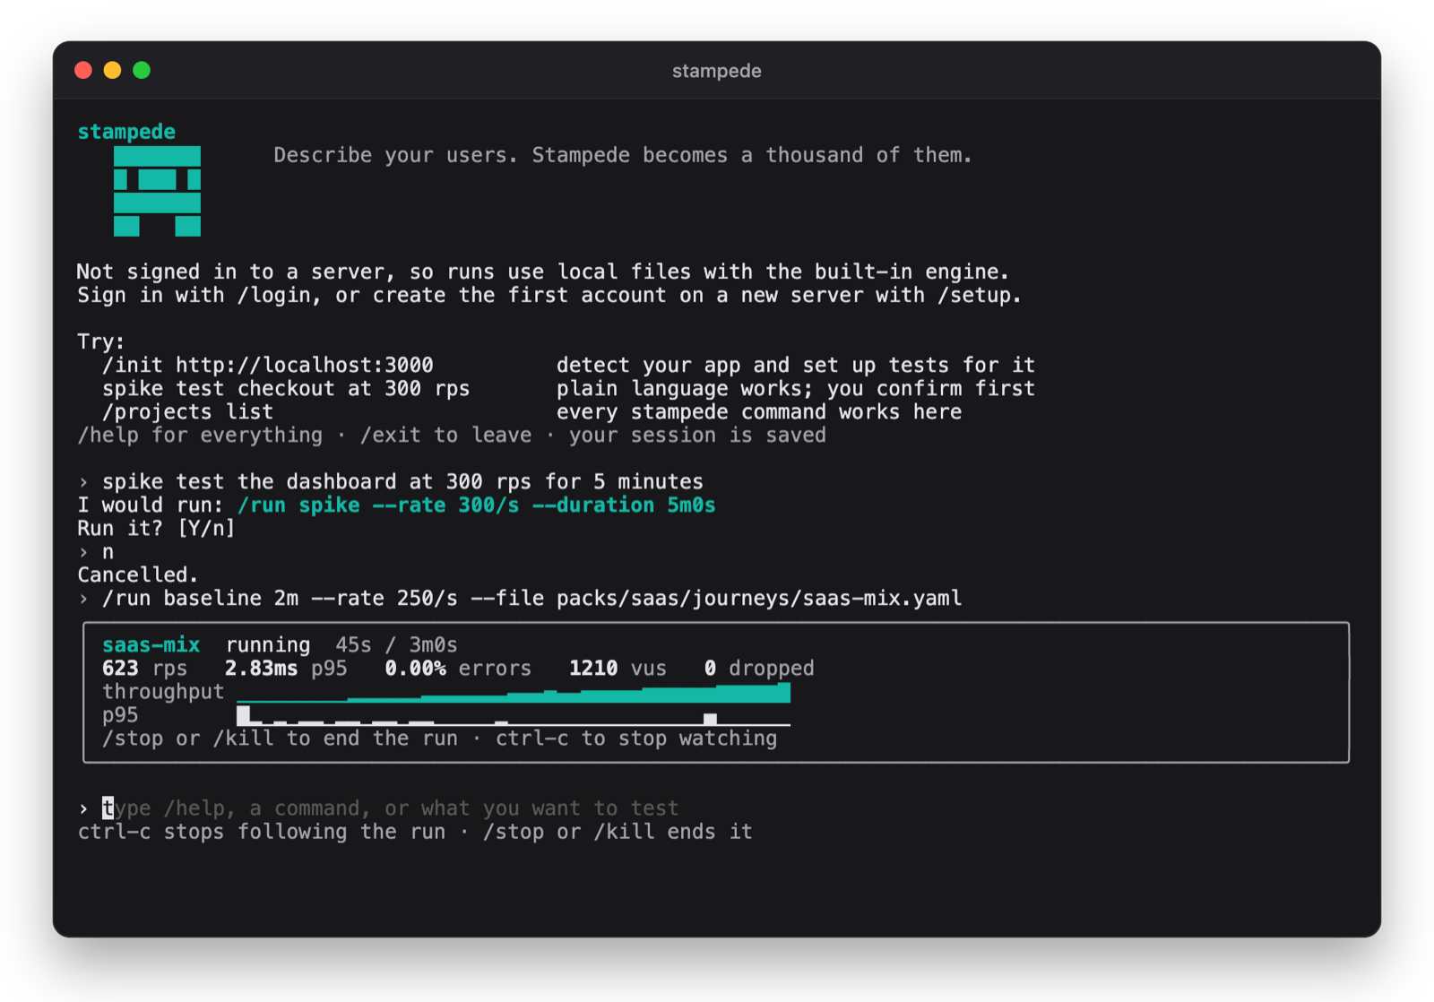The width and height of the screenshot is (1434, 1002).
Task: Click the "running" status label
Action: (268, 645)
